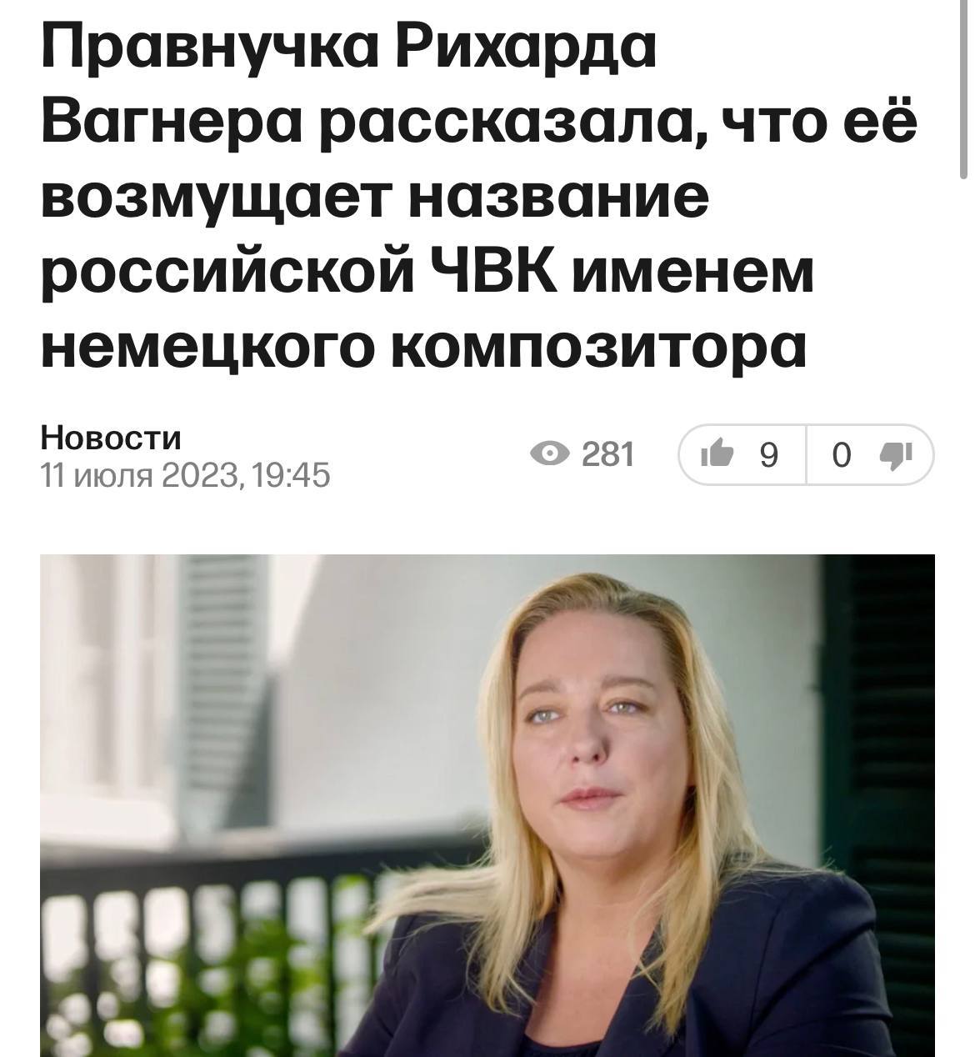Click the scrollbar thumb at the right edge
Screen dimensions: 975x1057
(964, 89)
